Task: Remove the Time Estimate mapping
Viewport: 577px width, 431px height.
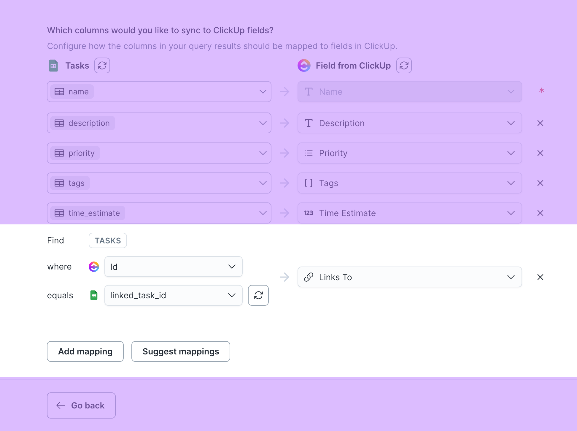Action: (x=540, y=213)
